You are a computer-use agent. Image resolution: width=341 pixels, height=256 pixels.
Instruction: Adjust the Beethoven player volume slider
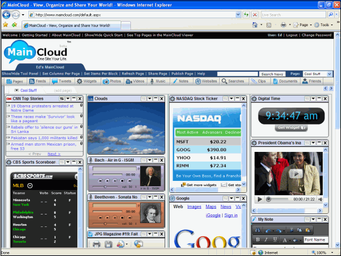105,224
